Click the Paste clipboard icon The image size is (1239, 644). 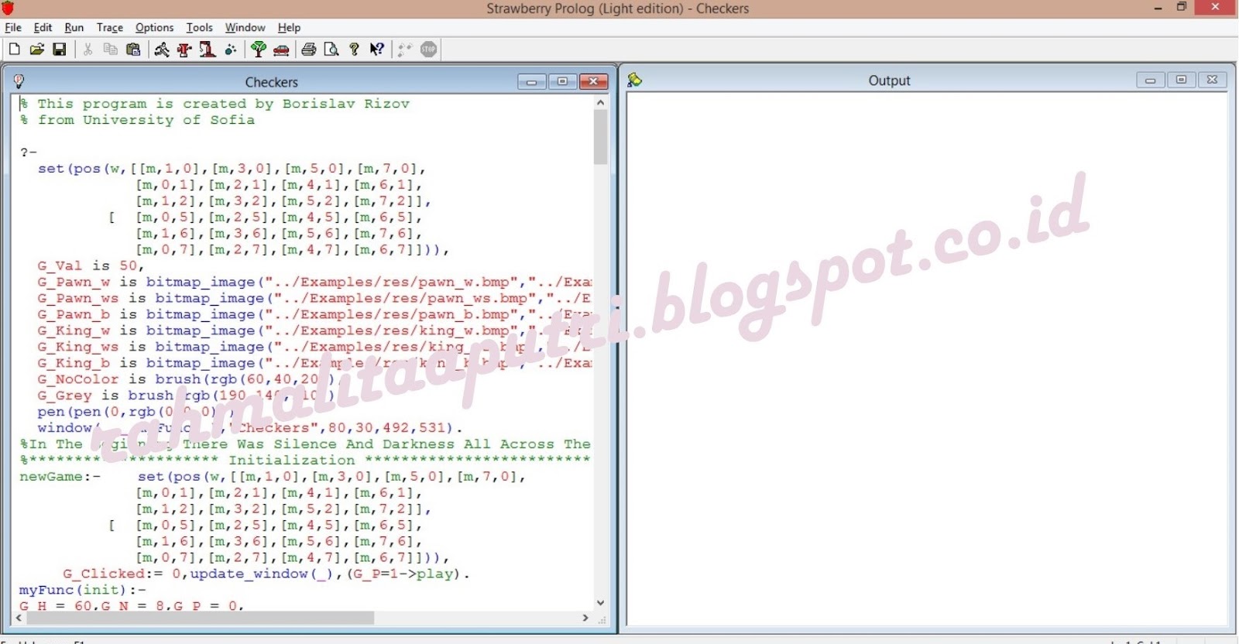pyautogui.click(x=133, y=50)
